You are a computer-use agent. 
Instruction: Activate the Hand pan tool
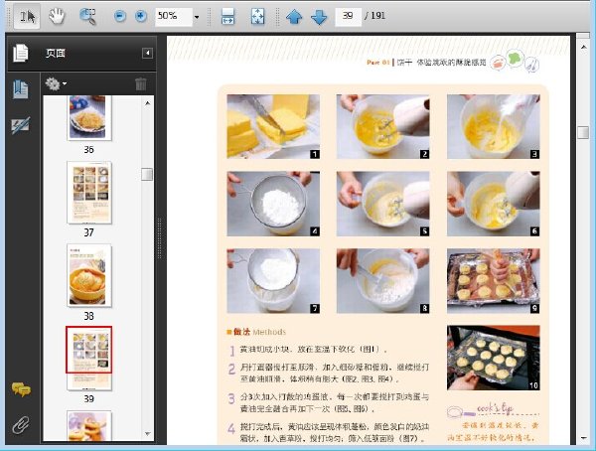coord(57,16)
